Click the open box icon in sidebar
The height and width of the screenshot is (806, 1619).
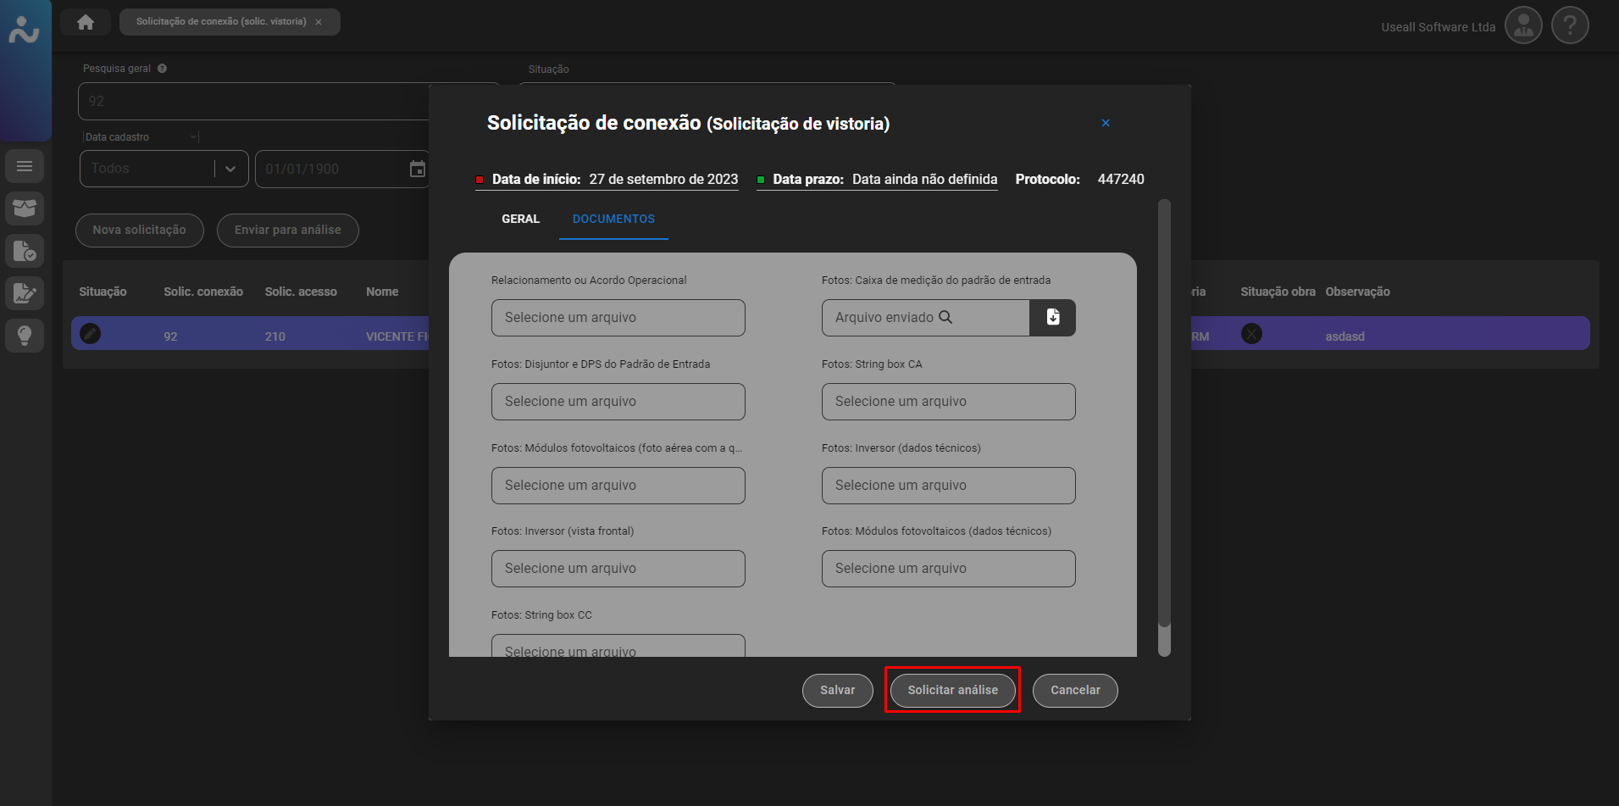pyautogui.click(x=25, y=208)
